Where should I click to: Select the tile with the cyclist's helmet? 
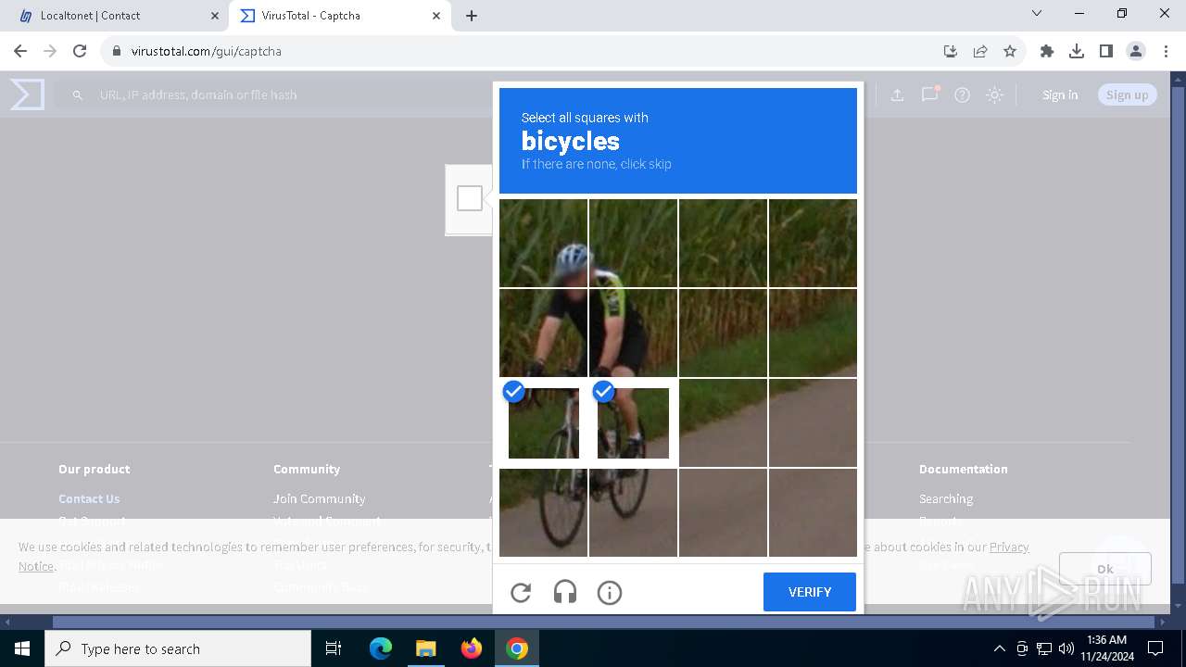pos(544,243)
